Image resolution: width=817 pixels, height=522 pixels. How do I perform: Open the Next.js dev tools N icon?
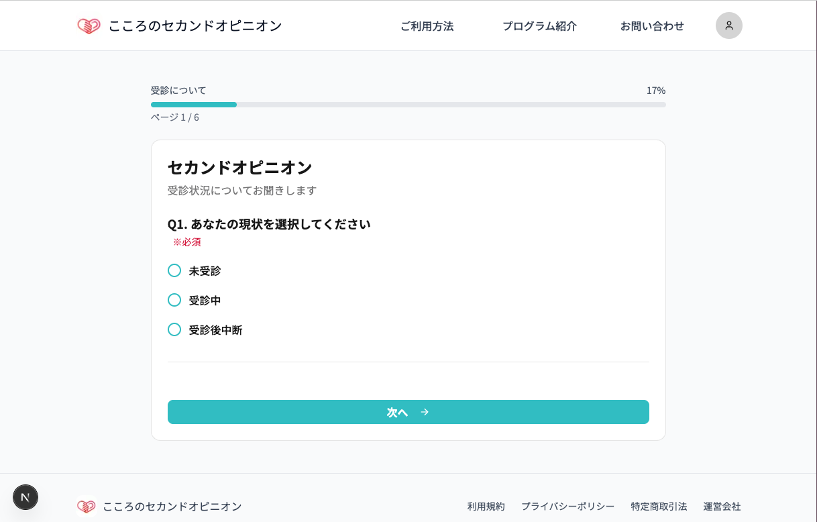coord(25,497)
